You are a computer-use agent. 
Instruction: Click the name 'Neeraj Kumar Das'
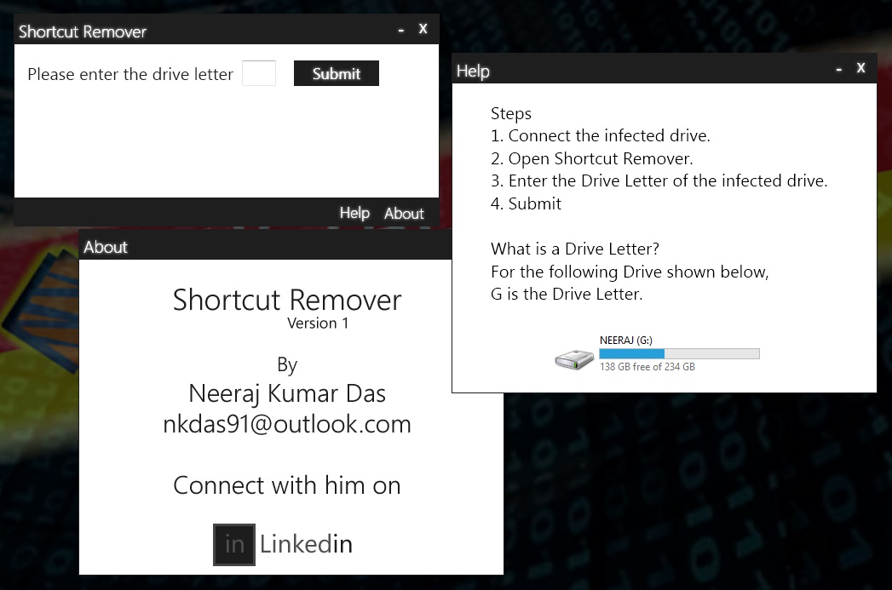click(x=287, y=393)
